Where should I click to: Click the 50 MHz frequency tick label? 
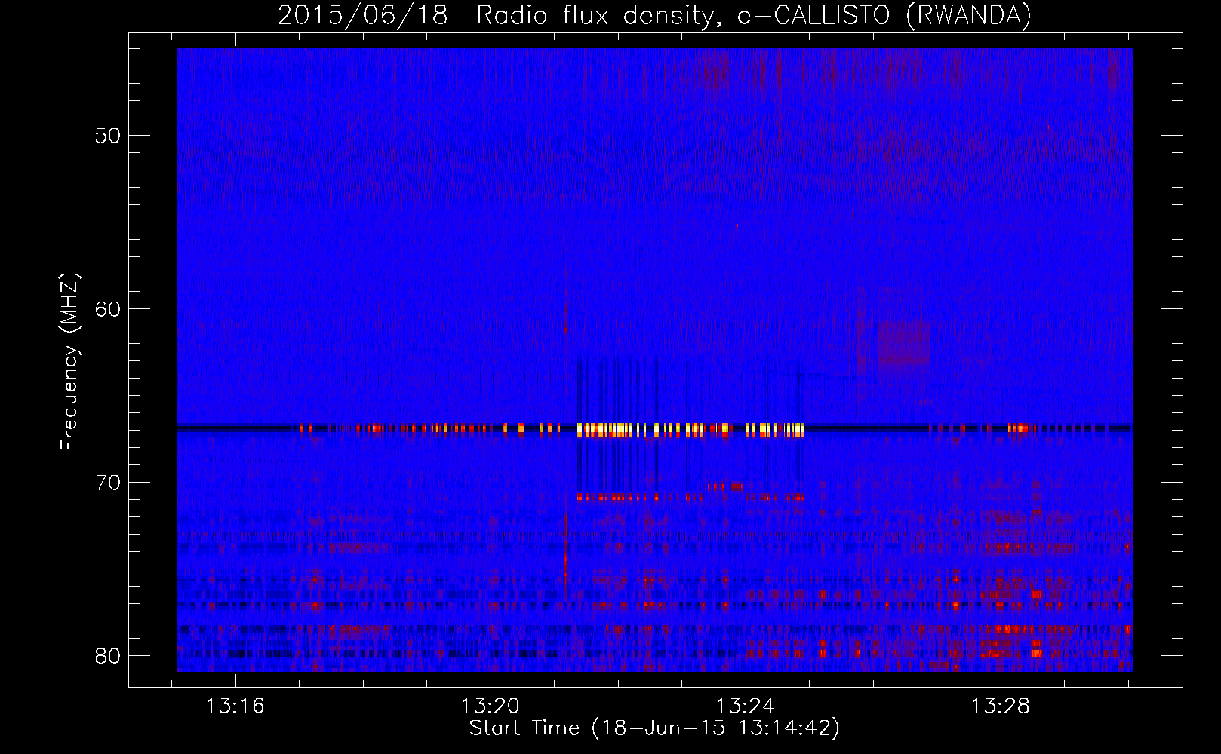[108, 136]
